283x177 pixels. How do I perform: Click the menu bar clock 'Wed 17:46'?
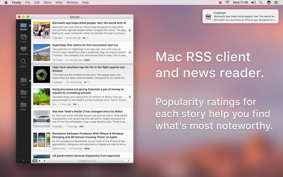click(x=241, y=2)
